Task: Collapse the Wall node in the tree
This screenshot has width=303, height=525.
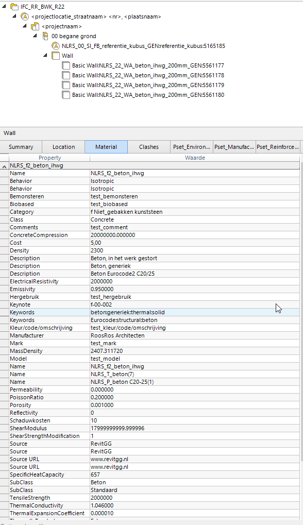Action: pos(45,56)
